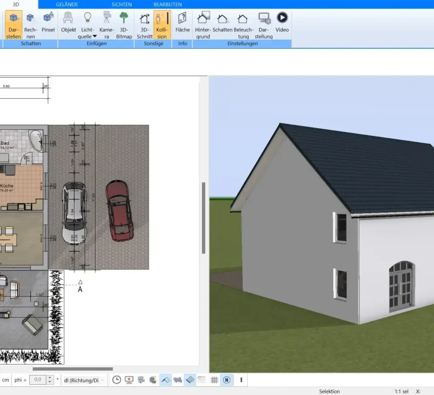Click the Selektion status bar text
The width and height of the screenshot is (434, 395).
330,391
